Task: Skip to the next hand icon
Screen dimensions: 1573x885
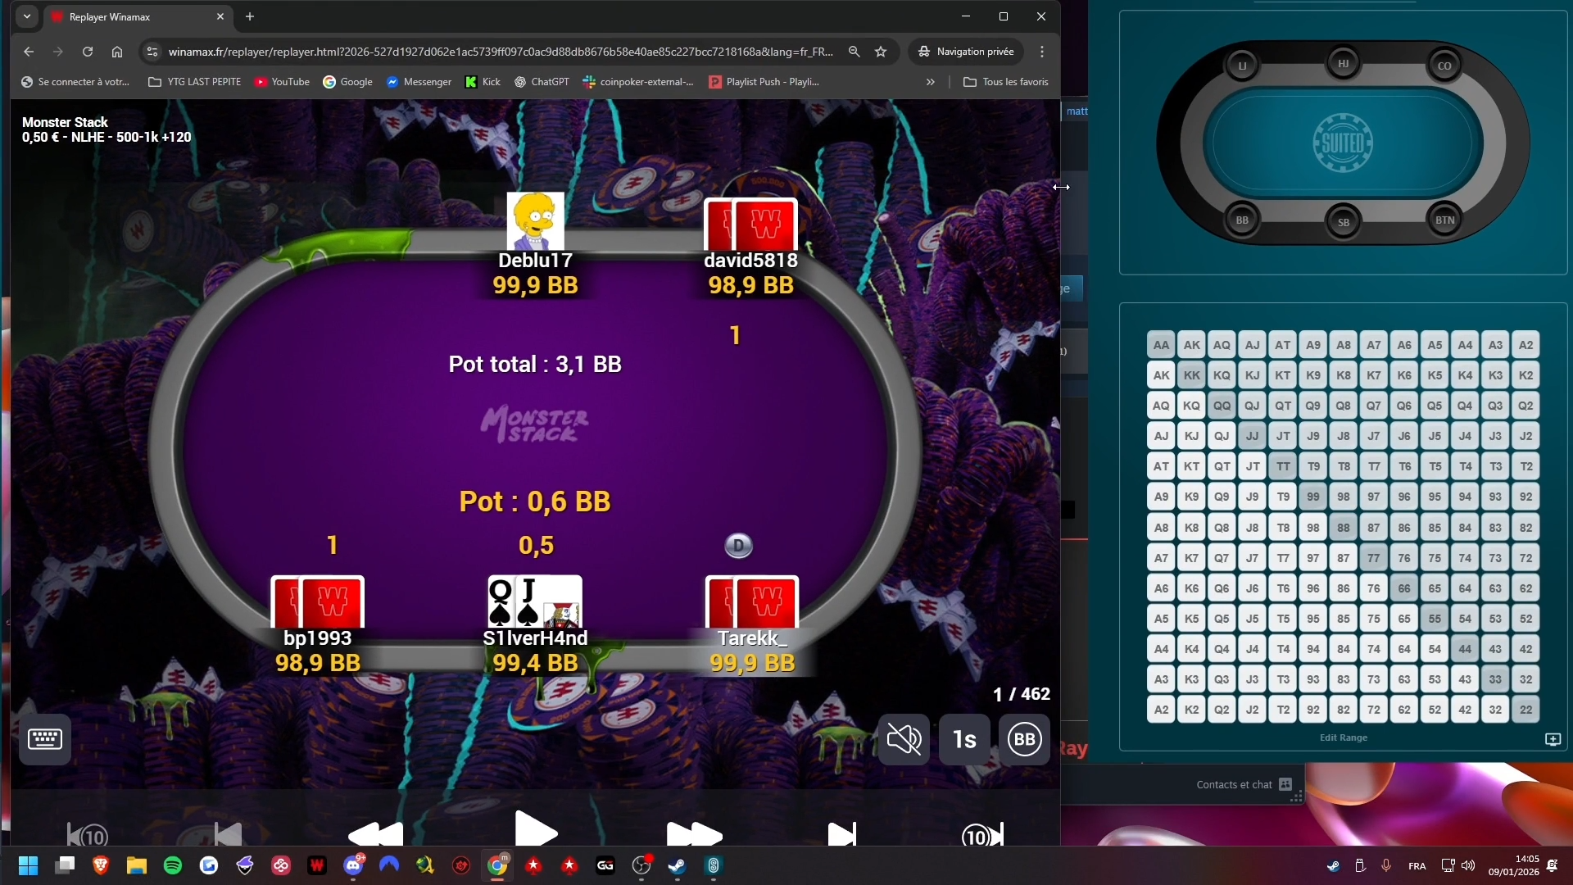Action: pos(841,834)
